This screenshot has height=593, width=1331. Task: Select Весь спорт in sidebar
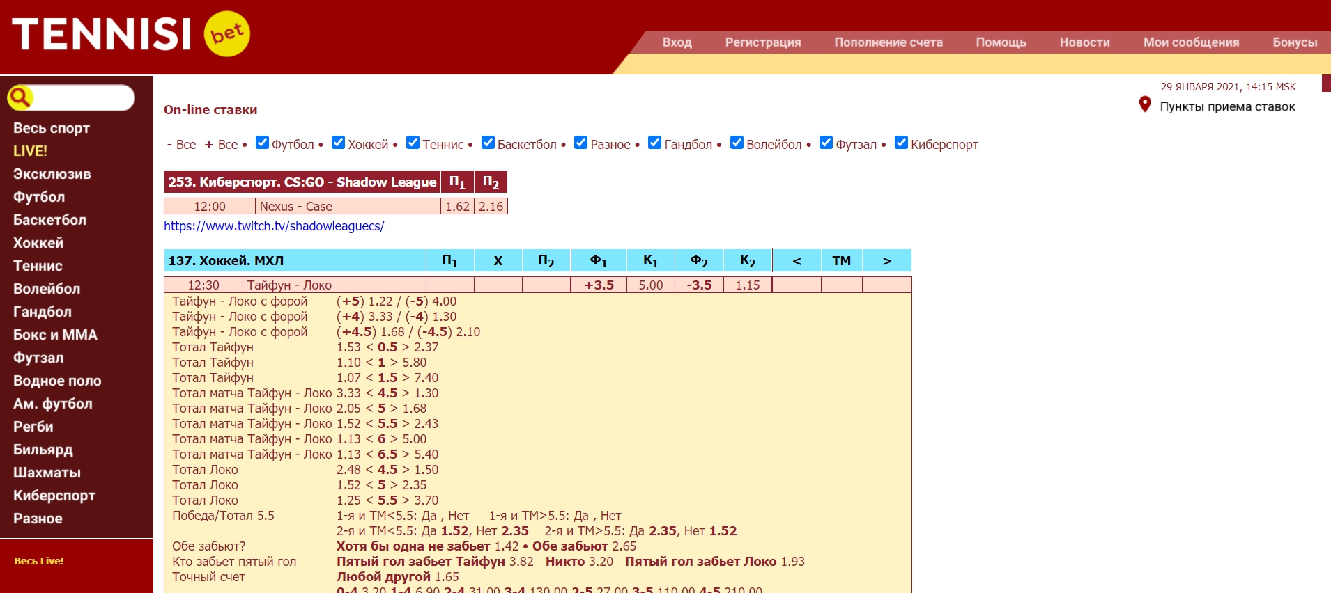click(x=52, y=128)
